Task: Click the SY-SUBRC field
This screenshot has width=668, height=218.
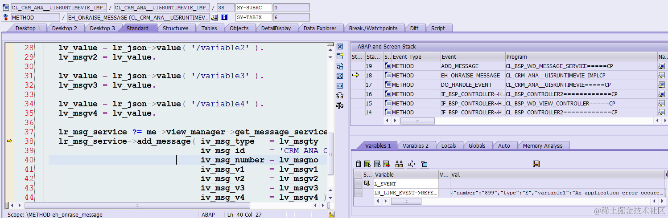Action: pos(253,8)
